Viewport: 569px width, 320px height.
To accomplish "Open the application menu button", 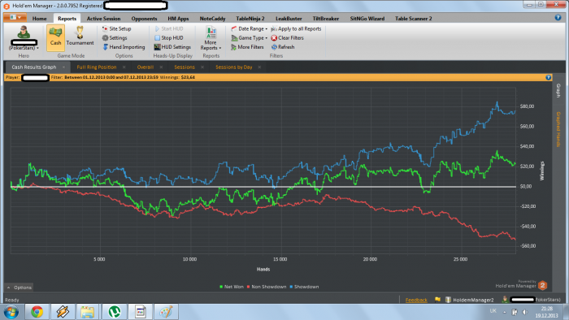I will 15,17.
